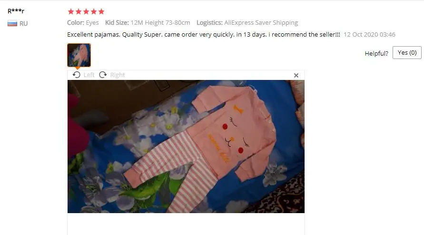Click the second red rating star
This screenshot has height=235, width=424.
click(79, 11)
